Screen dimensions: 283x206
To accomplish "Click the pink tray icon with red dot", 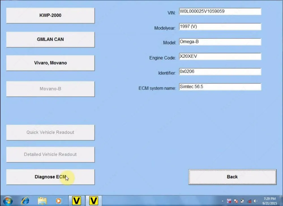I will [229, 201].
